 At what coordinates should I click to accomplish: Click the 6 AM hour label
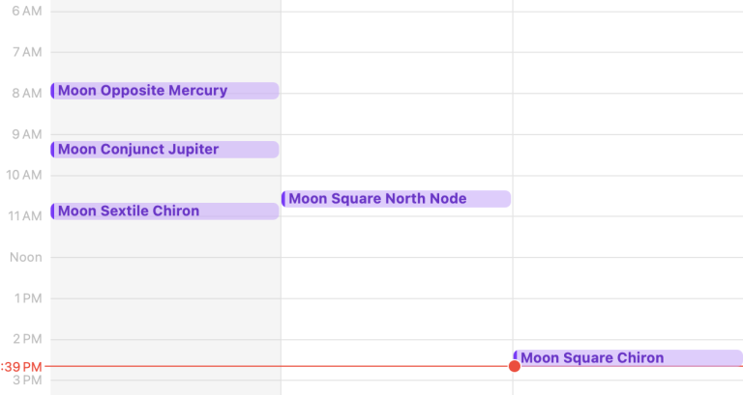coord(26,11)
